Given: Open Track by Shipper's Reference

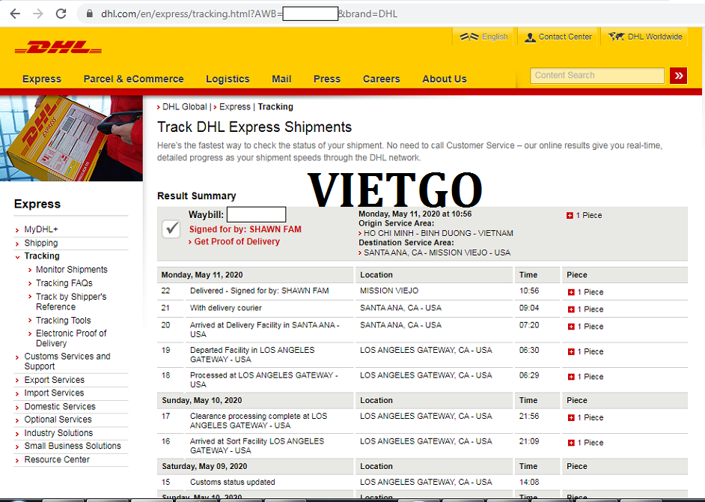Looking at the screenshot, I should 71,302.
